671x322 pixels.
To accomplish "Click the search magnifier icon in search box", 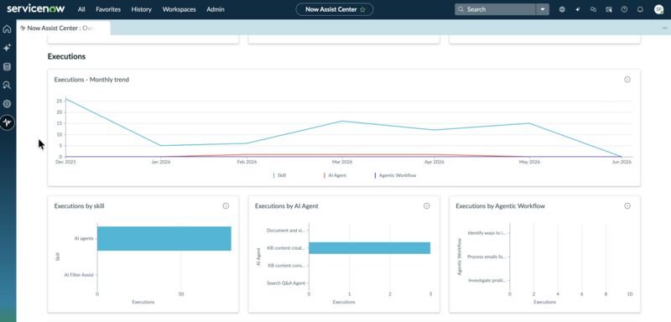I will coord(460,9).
